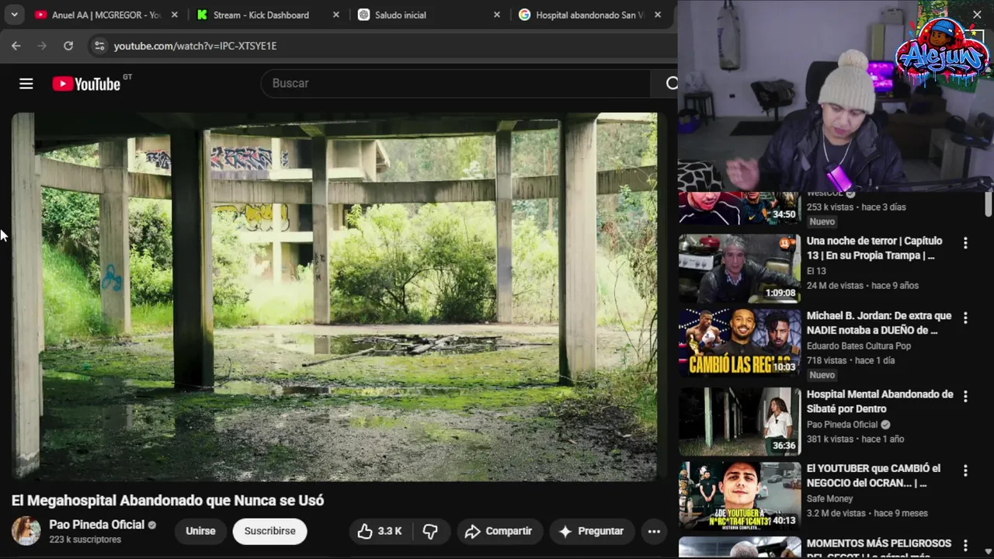The width and height of the screenshot is (994, 559).
Task: Close the Hospital abandonado tab
Action: pyautogui.click(x=658, y=15)
